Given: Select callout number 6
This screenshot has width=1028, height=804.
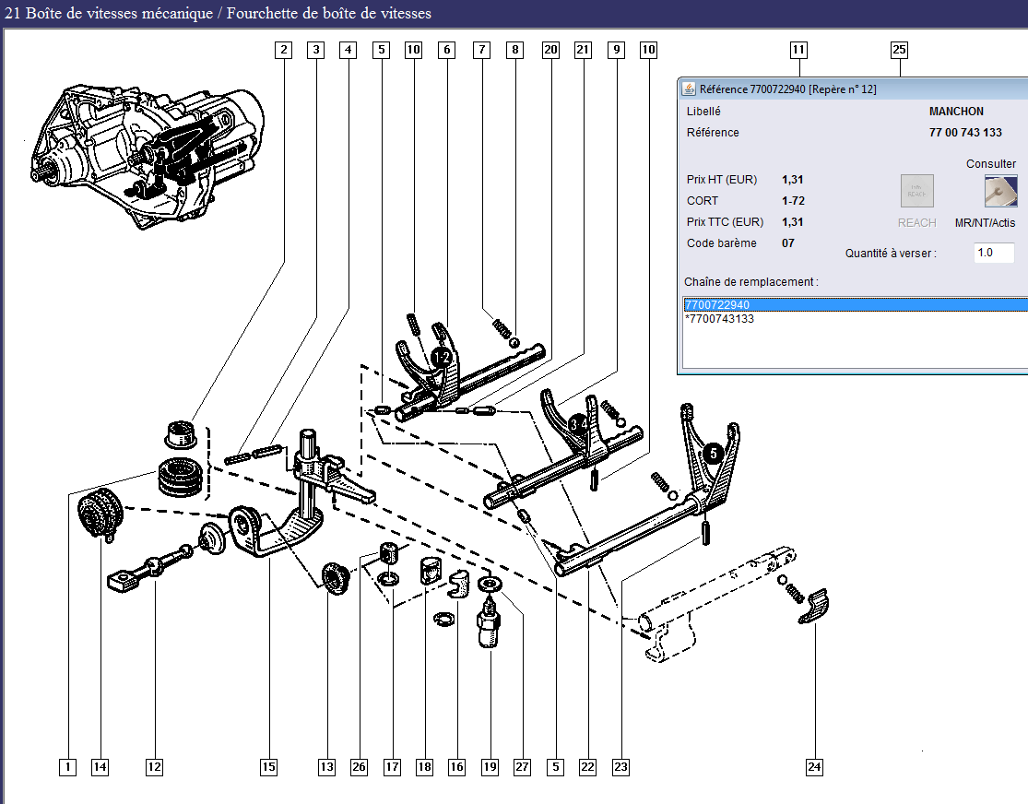Looking at the screenshot, I should click(447, 50).
